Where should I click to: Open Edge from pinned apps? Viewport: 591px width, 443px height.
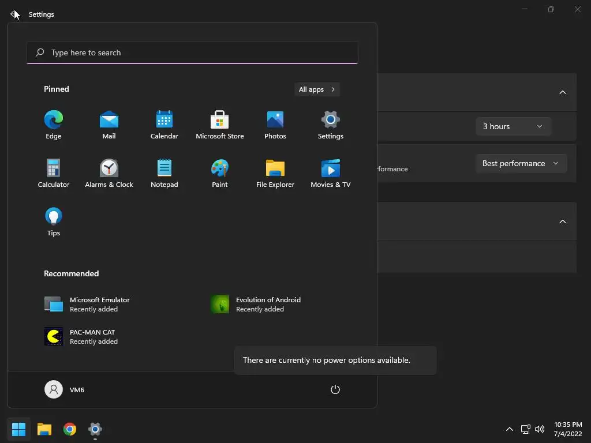[54, 125]
